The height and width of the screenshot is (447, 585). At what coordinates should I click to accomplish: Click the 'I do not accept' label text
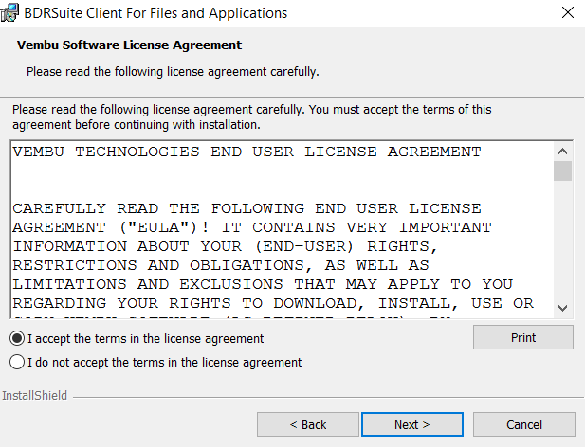click(165, 362)
